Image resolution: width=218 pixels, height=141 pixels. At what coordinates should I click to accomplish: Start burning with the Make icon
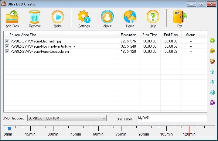pos(58,17)
